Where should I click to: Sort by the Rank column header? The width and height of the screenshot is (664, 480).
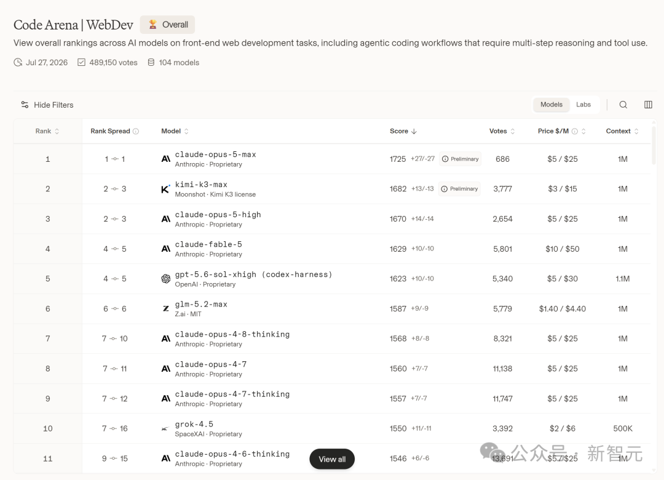pos(47,132)
